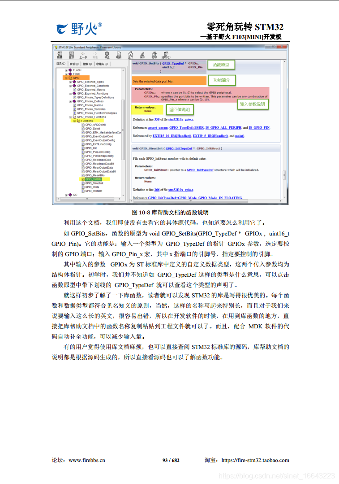339x484 pixels.
Task: Click the purple book icon beside FLASH
Action: [70, 70]
